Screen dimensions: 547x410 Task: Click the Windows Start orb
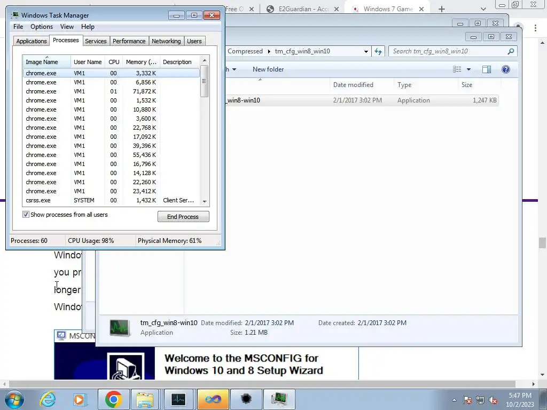(14, 399)
